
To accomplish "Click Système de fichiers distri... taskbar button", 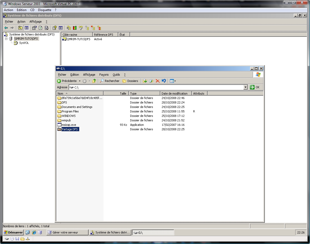I will pos(110,232).
